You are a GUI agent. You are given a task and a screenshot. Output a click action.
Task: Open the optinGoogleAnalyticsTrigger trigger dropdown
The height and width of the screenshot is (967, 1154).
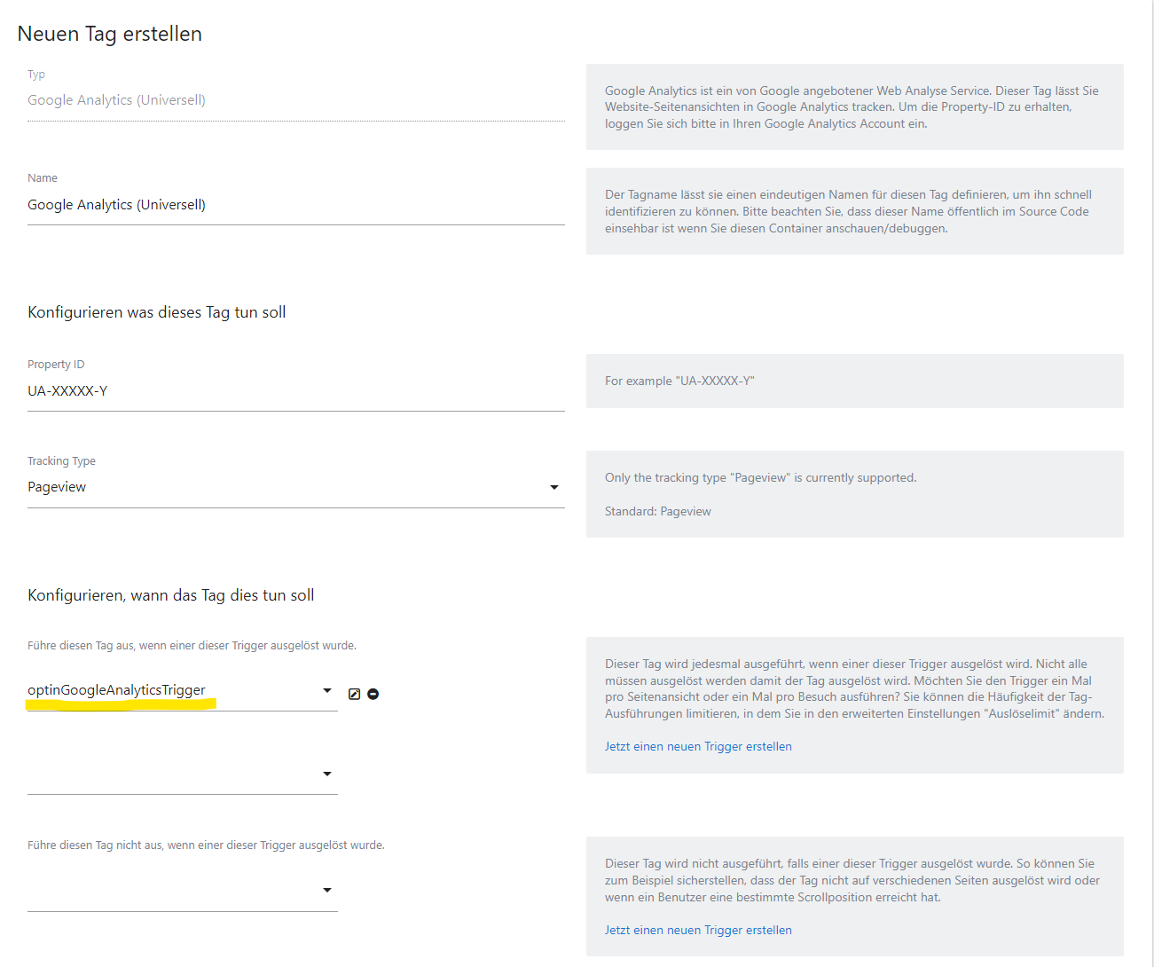183,690
